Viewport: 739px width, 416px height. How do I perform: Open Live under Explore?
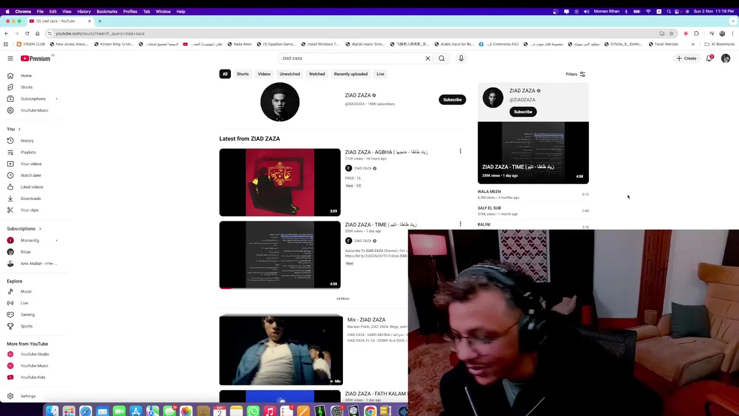pyautogui.click(x=24, y=303)
